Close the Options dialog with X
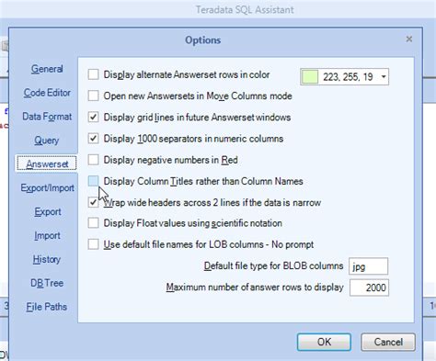Image resolution: width=436 pixels, height=361 pixels. [409, 39]
